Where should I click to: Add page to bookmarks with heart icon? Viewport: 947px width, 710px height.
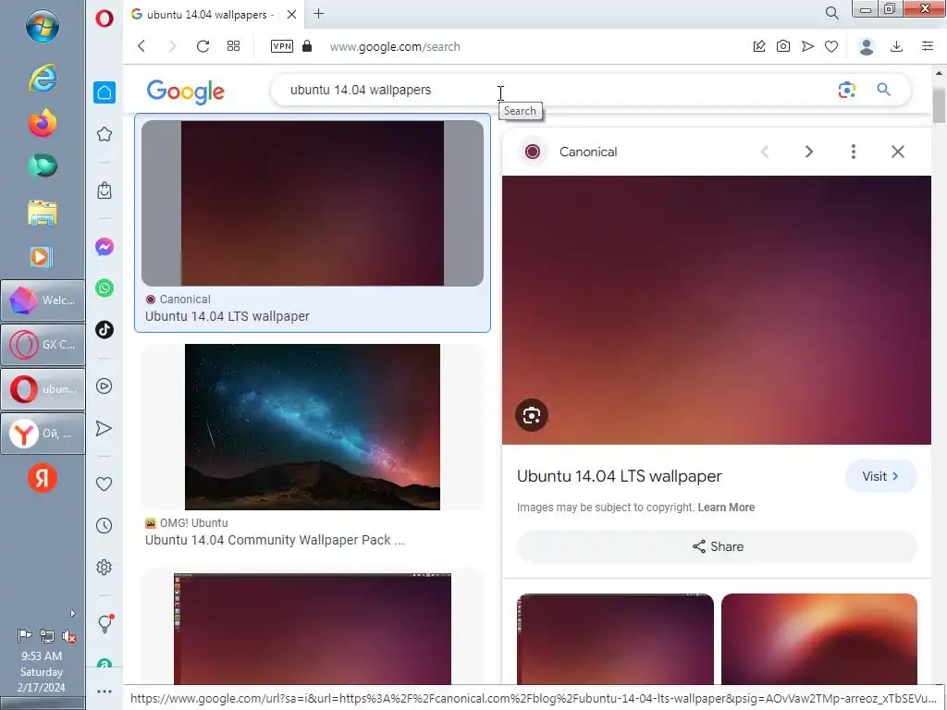coord(831,46)
